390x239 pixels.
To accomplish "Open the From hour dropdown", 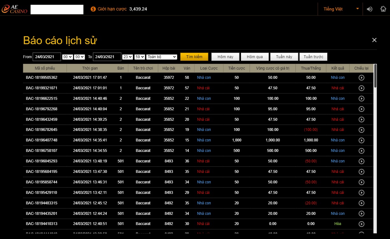I will click(x=67, y=57).
